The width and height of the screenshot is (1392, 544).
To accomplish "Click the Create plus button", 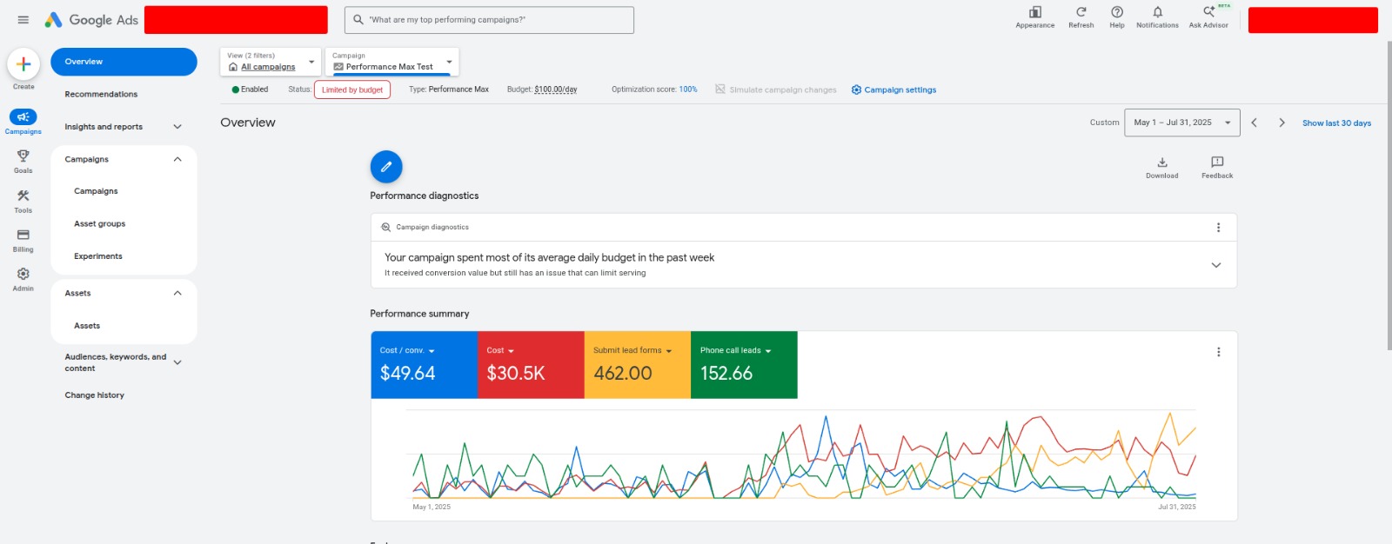I will tap(23, 64).
